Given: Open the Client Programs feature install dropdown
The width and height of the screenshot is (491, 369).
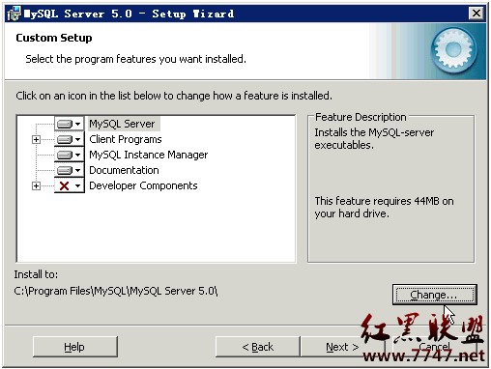Looking at the screenshot, I should tap(70, 139).
